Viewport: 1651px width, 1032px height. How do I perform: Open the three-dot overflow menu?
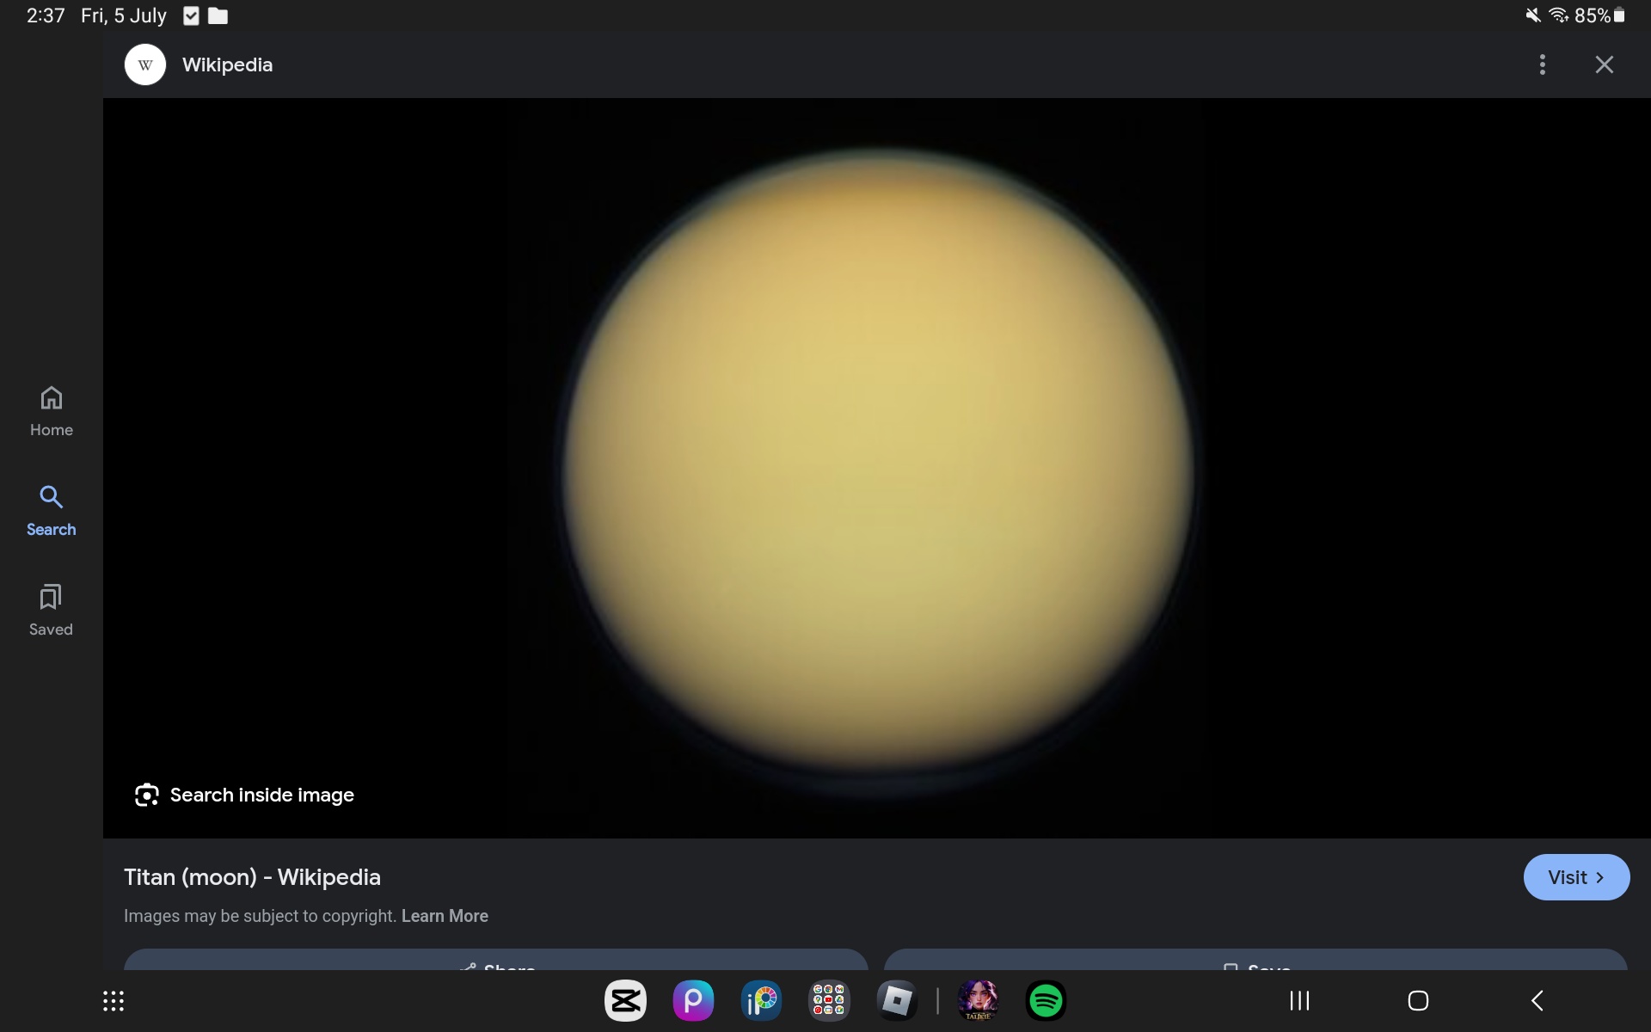[1542, 64]
